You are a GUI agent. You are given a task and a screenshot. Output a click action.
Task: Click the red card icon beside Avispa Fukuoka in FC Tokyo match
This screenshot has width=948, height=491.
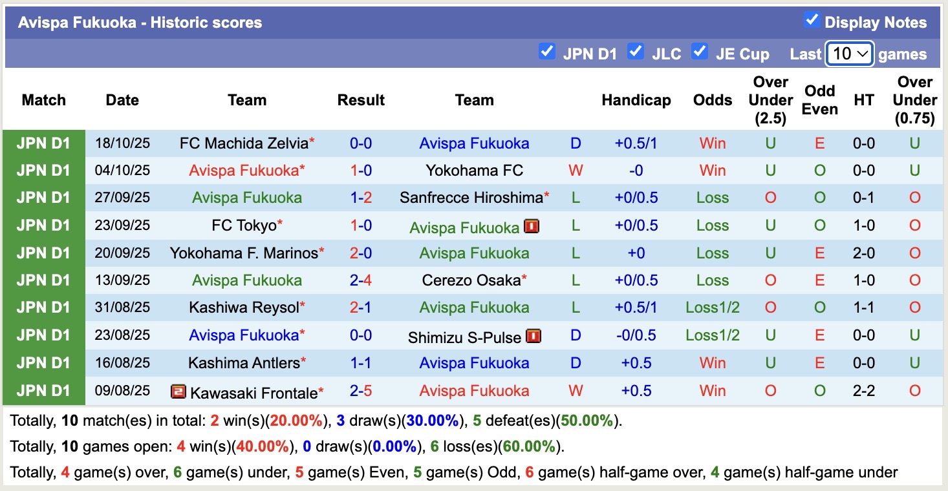click(x=531, y=225)
